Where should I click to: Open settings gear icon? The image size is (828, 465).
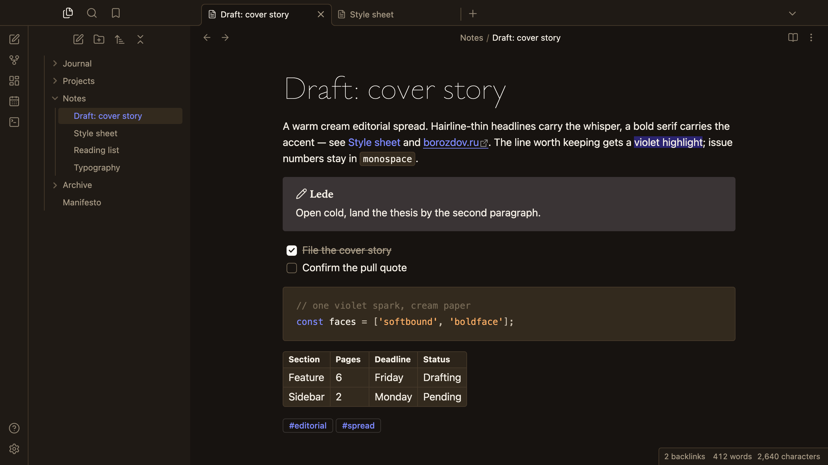pos(14,449)
